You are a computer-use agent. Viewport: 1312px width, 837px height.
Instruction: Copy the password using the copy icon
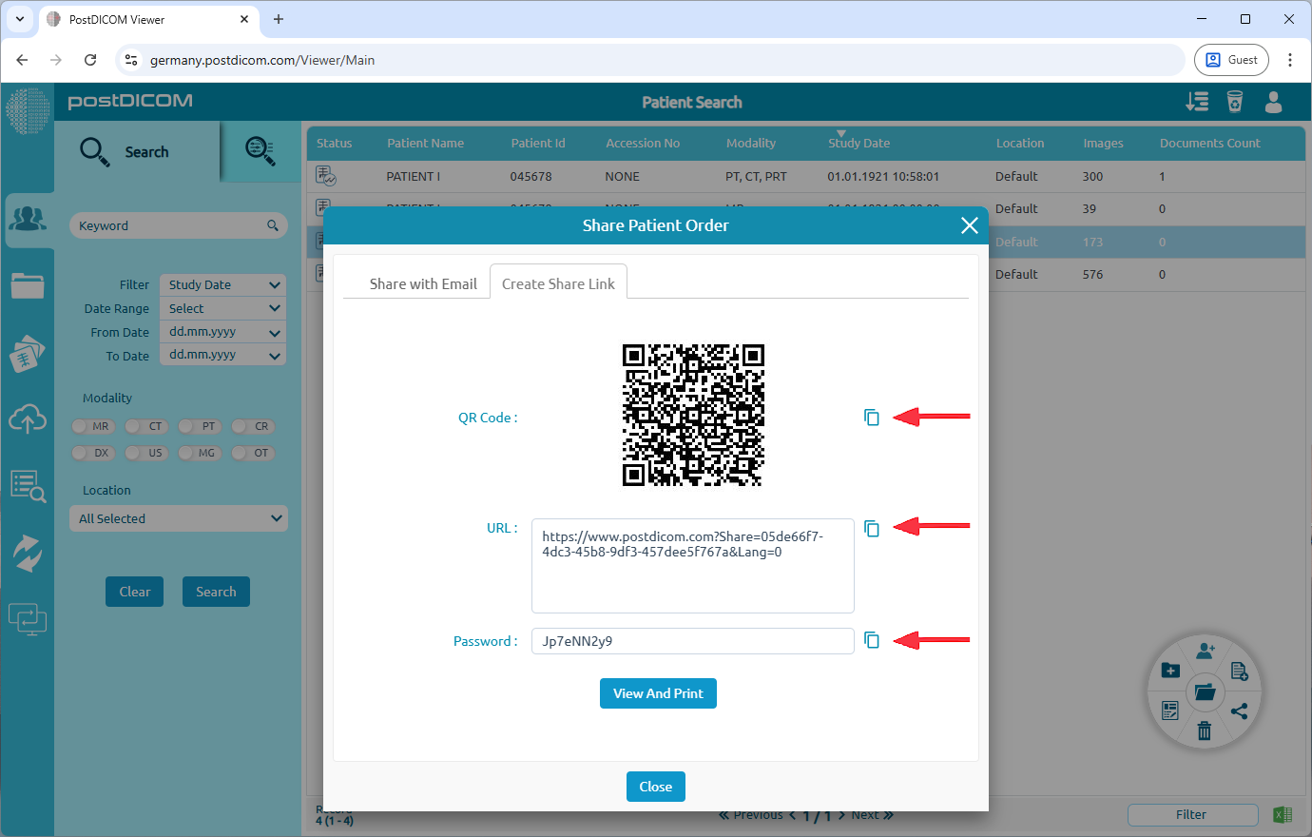[872, 640]
